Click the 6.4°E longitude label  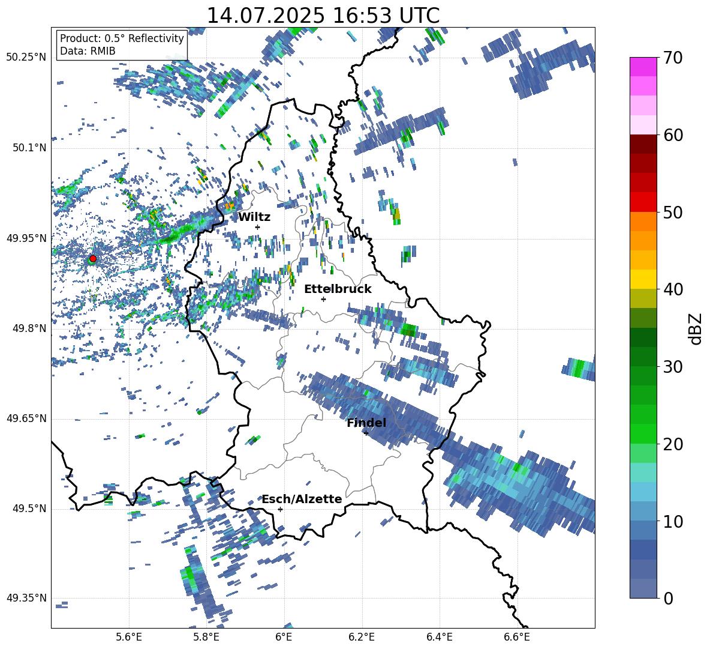(440, 637)
